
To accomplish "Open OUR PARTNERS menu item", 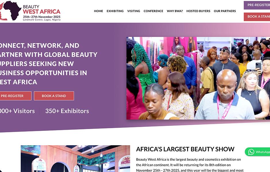I will [225, 11].
